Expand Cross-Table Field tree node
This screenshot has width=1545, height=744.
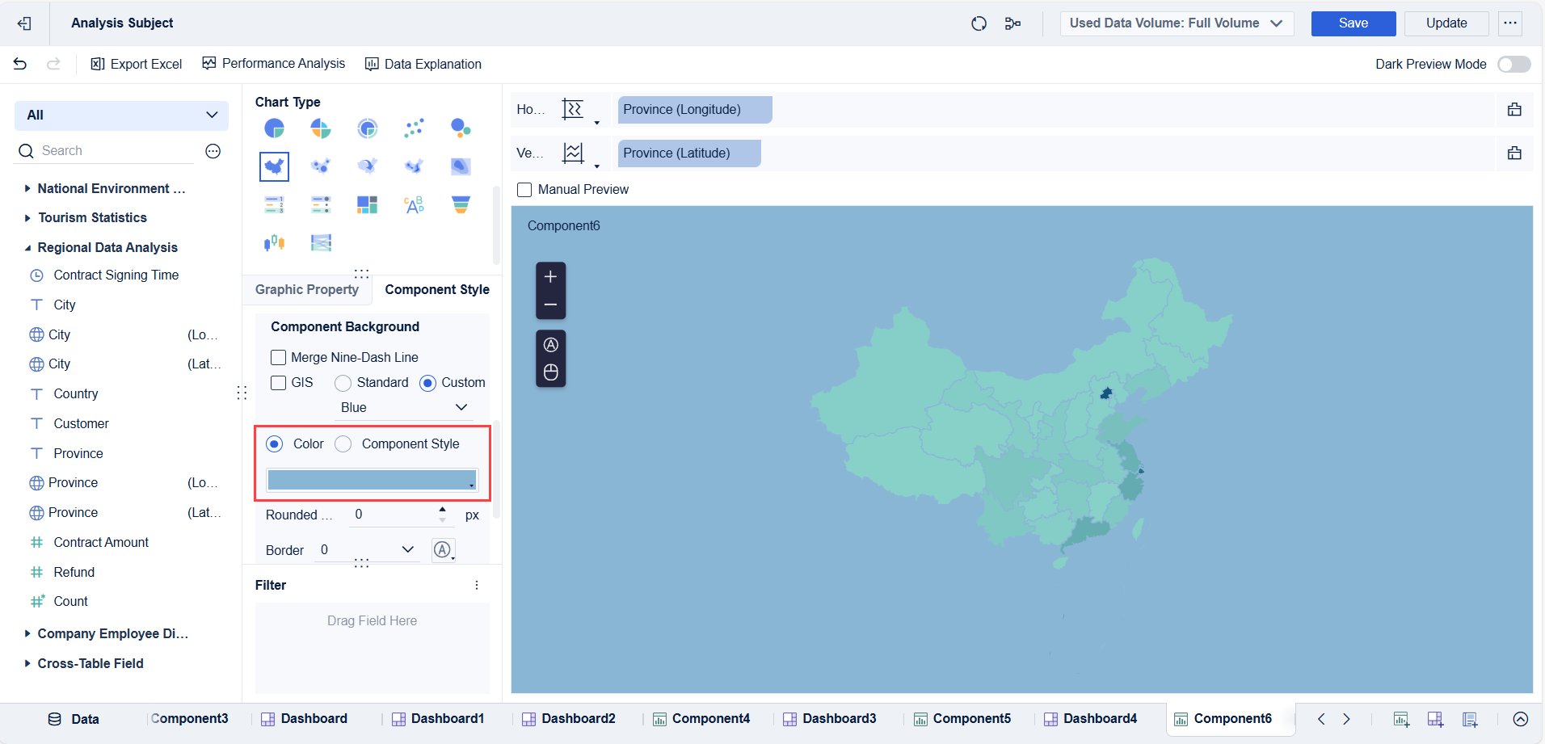pos(27,663)
